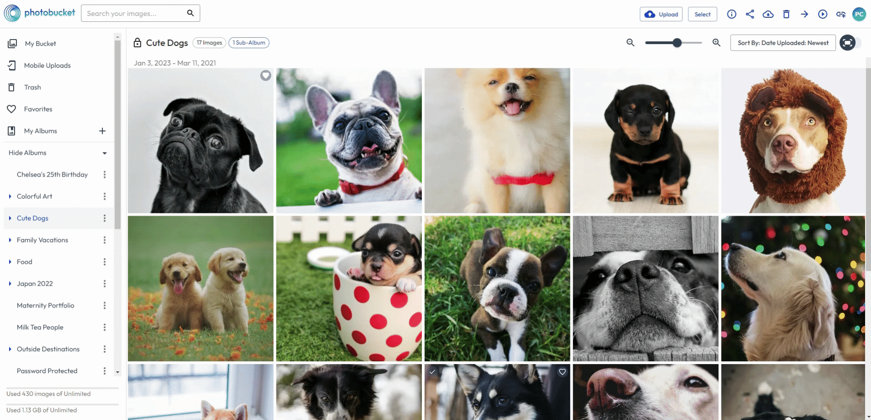Click the thumbnail size slider handle

pyautogui.click(x=677, y=43)
